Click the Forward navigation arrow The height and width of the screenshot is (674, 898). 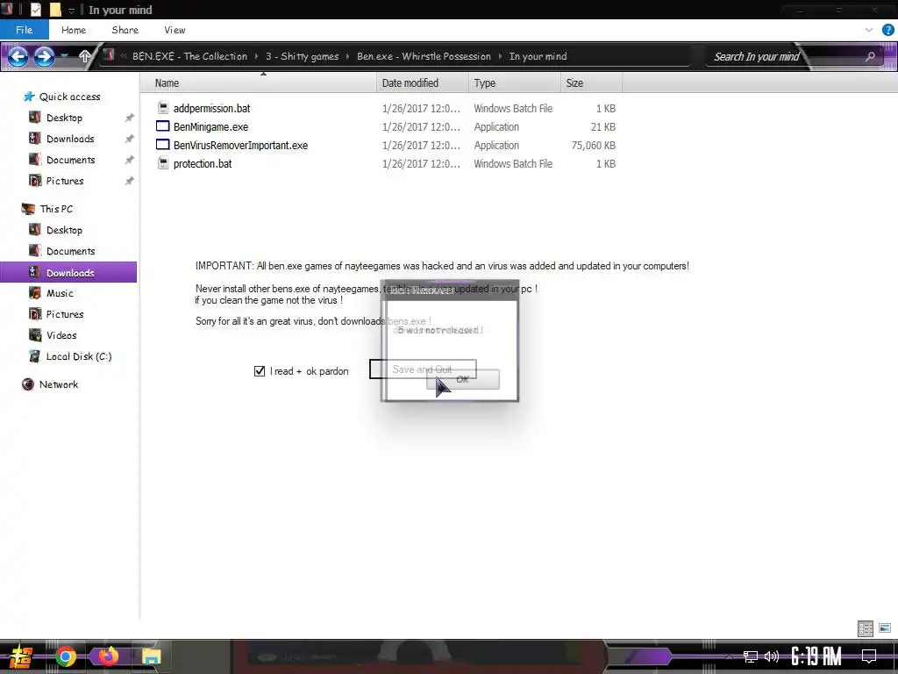click(x=44, y=56)
